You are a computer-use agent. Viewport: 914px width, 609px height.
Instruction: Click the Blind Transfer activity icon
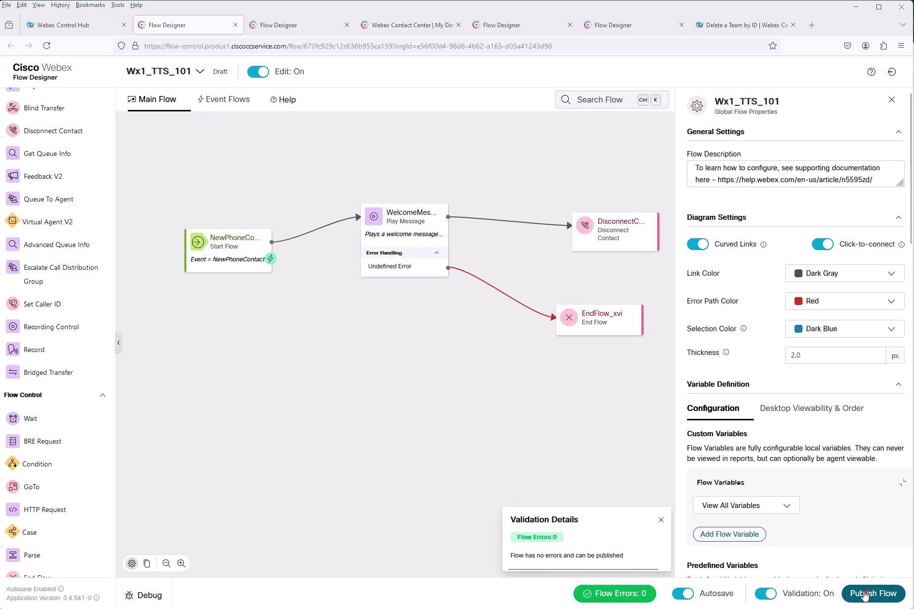coord(13,108)
